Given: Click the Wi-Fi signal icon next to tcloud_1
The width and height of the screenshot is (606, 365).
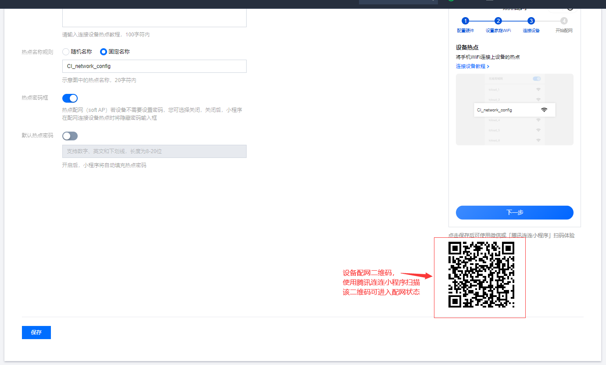Looking at the screenshot, I should coord(538,89).
